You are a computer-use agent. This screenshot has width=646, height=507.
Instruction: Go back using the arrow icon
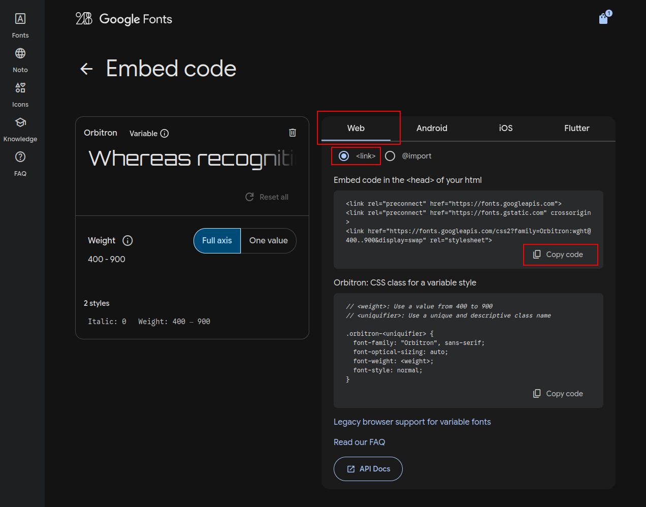coord(87,69)
